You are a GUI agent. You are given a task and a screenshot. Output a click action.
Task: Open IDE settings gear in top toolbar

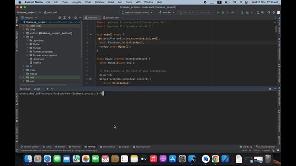pos(273,12)
